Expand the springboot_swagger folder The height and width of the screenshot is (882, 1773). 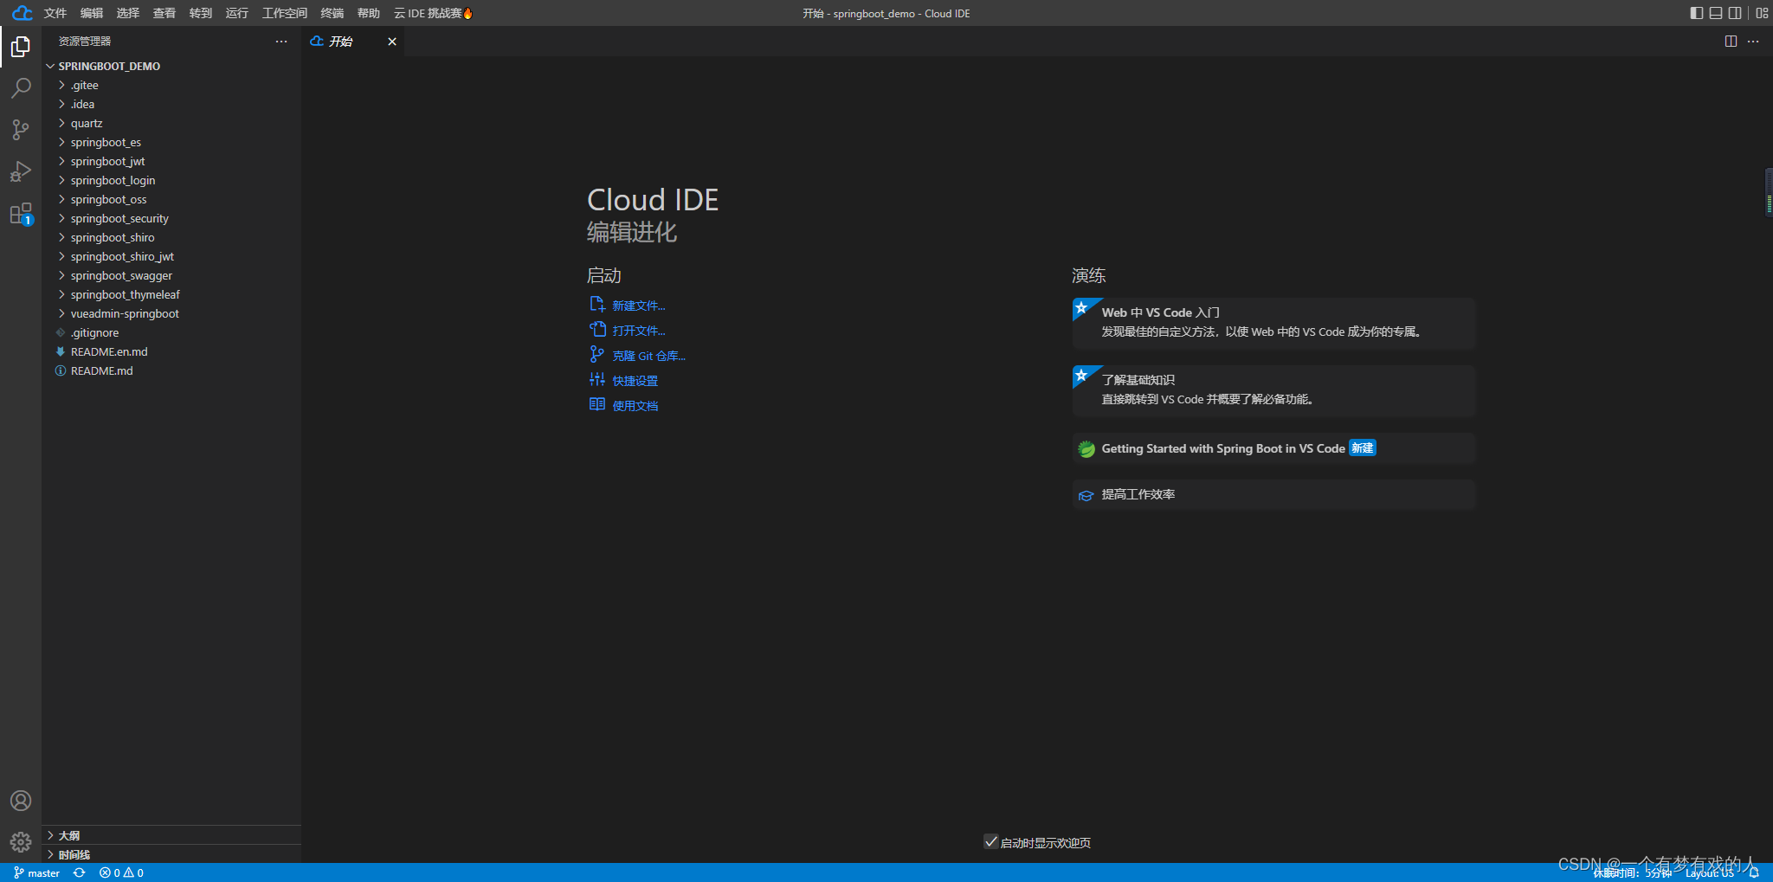point(172,275)
